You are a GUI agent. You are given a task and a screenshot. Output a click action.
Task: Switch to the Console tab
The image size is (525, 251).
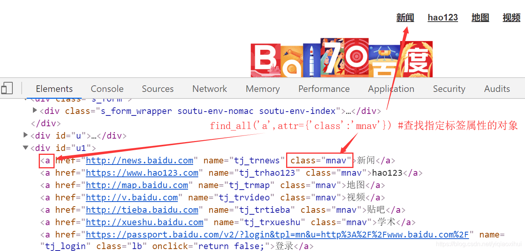[107, 89]
